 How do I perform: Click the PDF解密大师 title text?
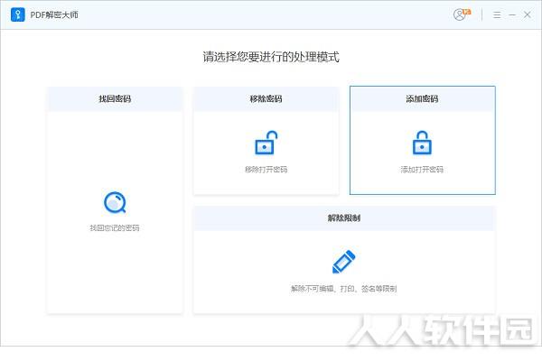tap(54, 14)
